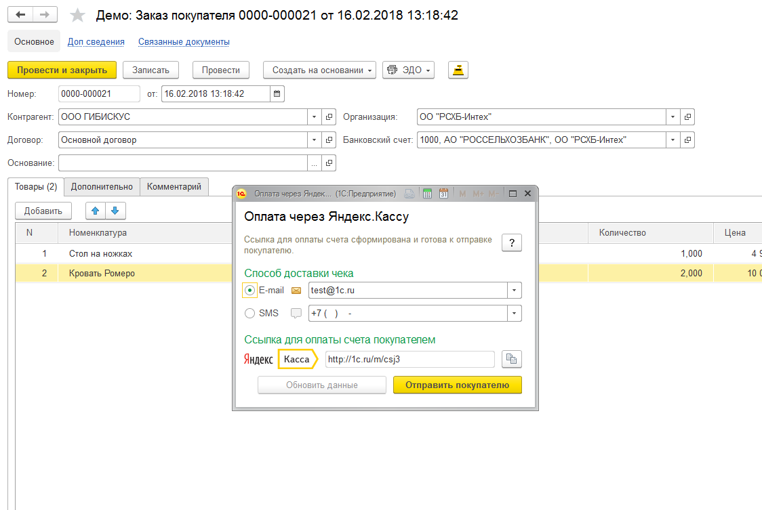Expand the e-mail address dropdown
Screen dimensions: 762x510
click(x=514, y=291)
